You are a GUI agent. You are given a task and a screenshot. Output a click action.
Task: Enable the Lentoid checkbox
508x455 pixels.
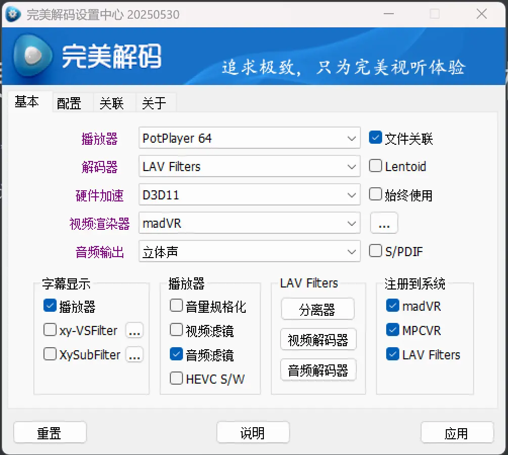375,166
